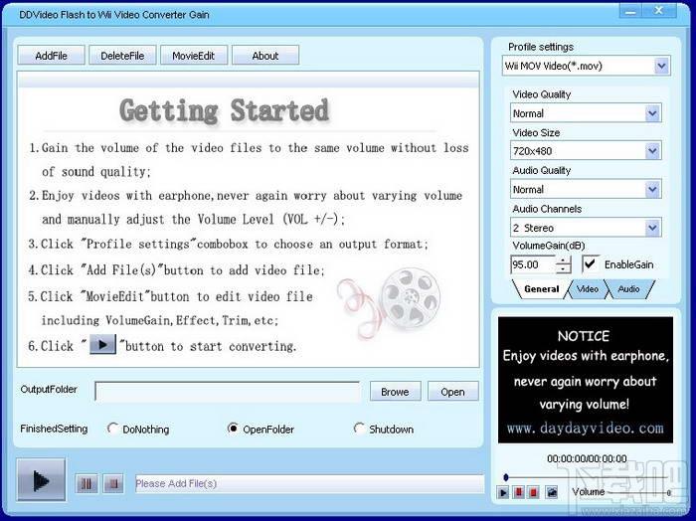Decrease VolumeGain with the down arrow
The width and height of the screenshot is (696, 521).
point(564,268)
